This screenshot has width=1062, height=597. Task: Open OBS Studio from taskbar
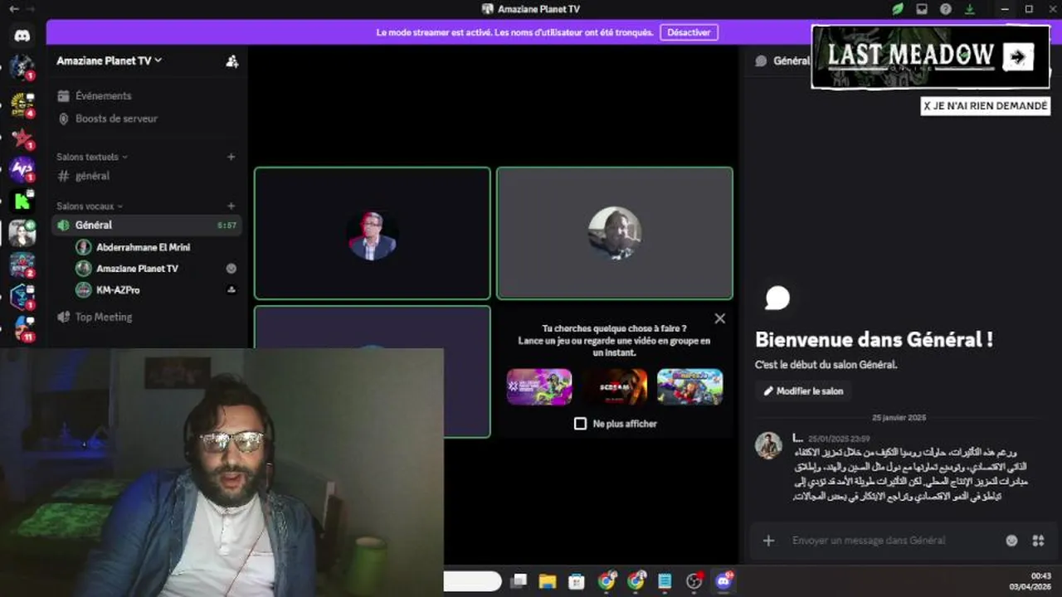pyautogui.click(x=694, y=581)
